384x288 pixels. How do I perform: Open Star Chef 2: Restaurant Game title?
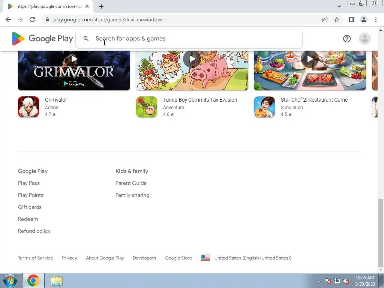[x=314, y=100]
